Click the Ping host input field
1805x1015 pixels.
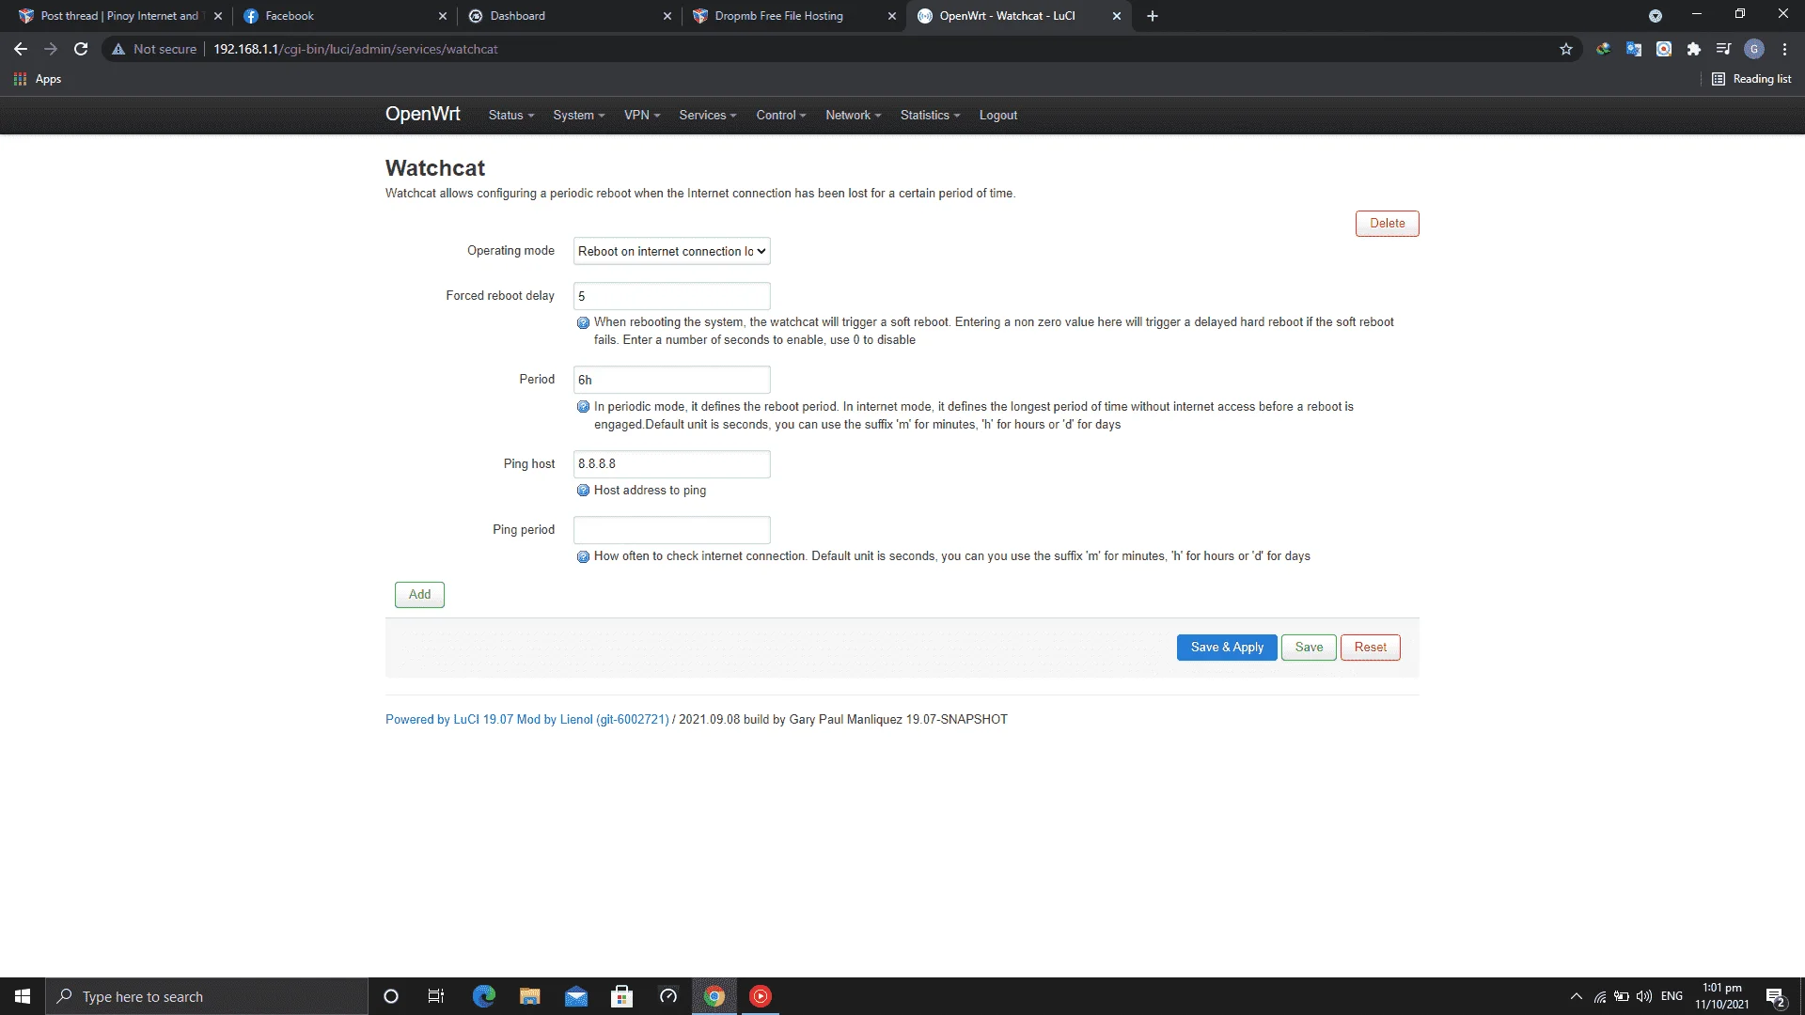tap(672, 464)
